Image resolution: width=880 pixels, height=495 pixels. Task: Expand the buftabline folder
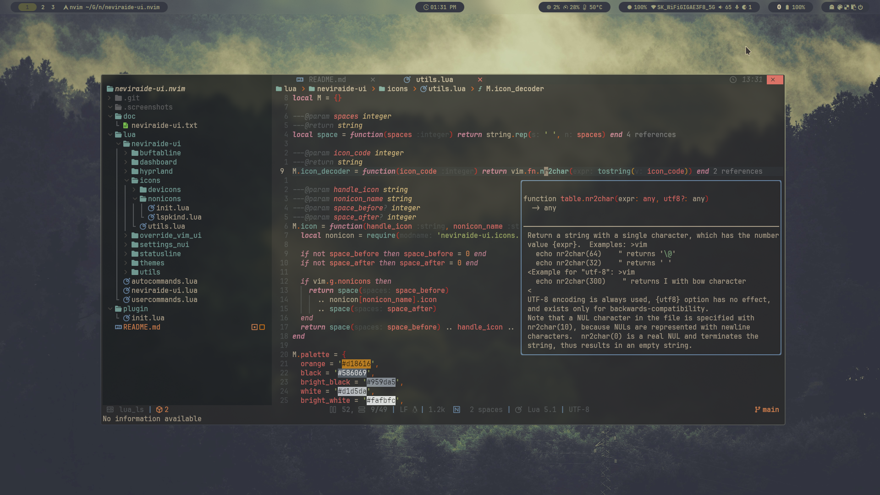(160, 153)
